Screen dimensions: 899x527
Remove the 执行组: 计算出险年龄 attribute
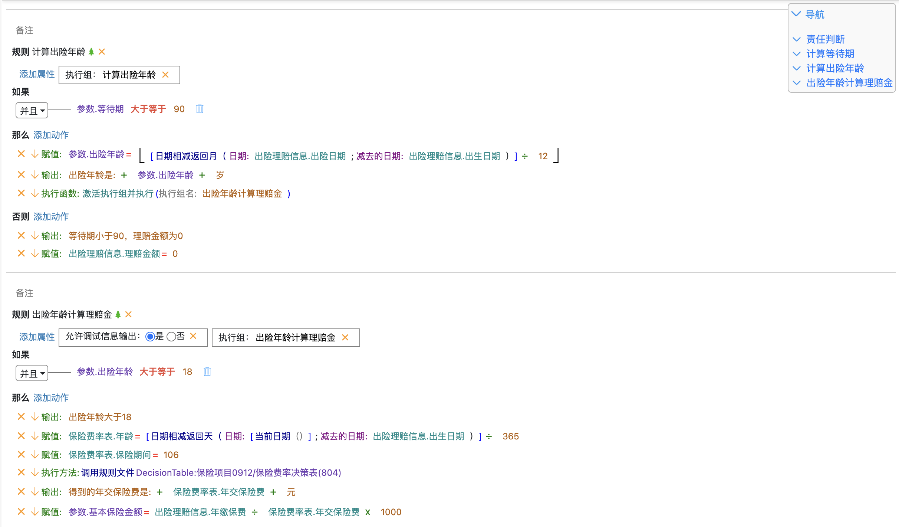pos(165,75)
